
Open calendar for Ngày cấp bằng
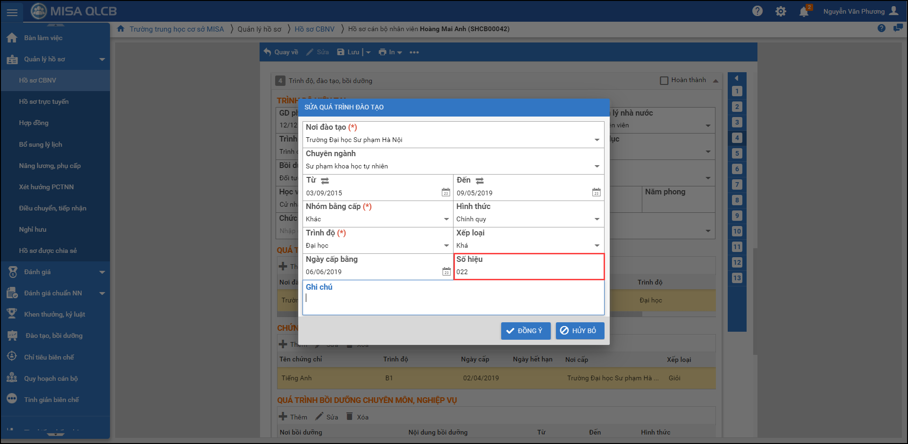(446, 272)
